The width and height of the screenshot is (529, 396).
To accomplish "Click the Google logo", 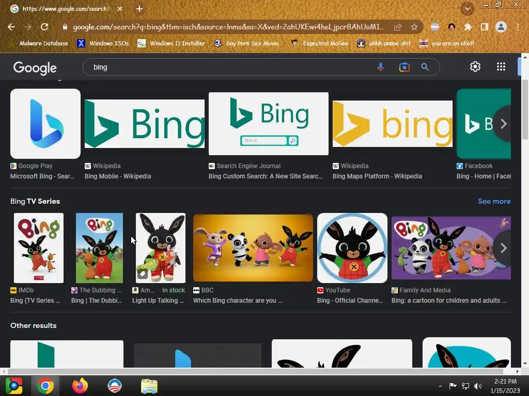I will [35, 68].
